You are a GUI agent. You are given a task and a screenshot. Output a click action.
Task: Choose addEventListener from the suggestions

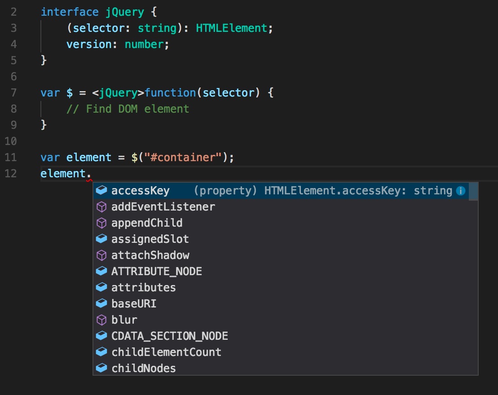click(281, 207)
